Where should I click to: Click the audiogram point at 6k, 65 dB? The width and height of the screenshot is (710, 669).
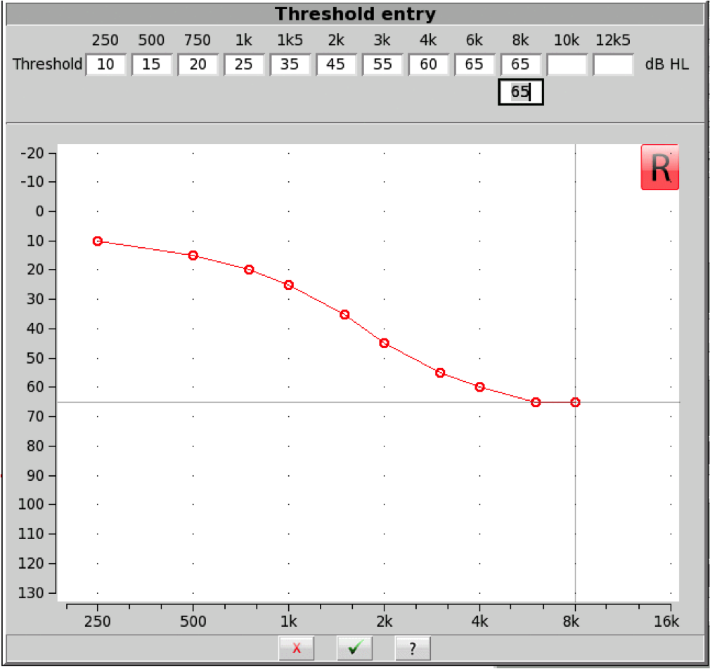click(536, 402)
